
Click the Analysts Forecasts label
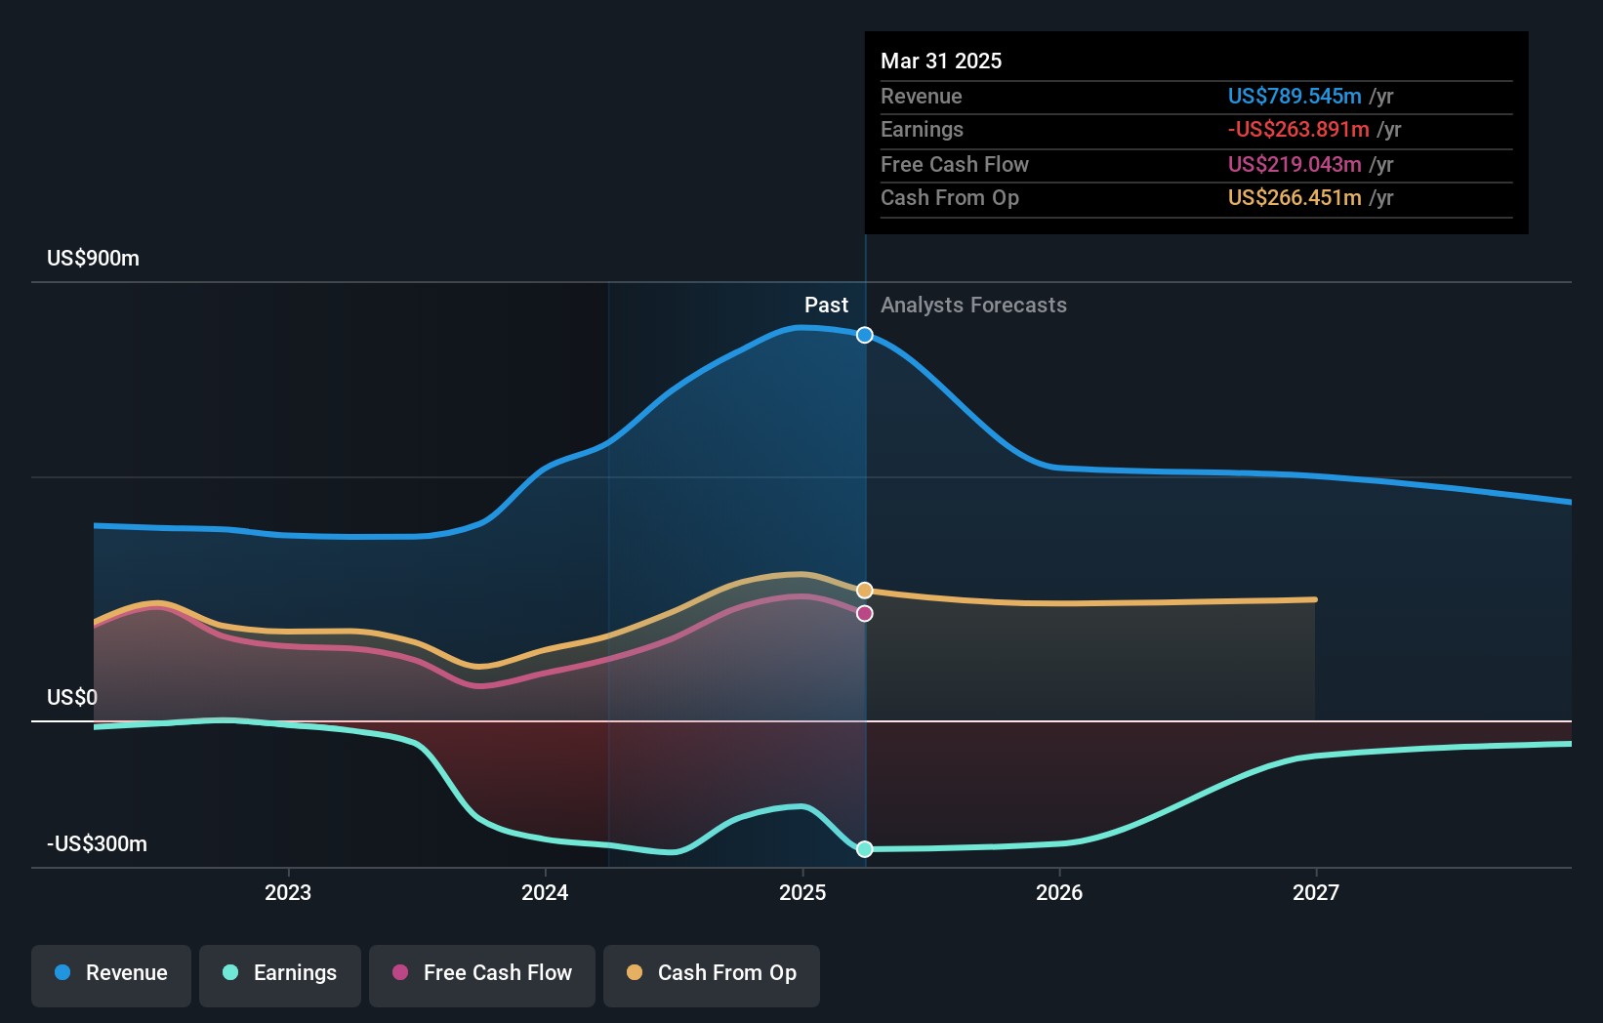pyautogui.click(x=974, y=306)
